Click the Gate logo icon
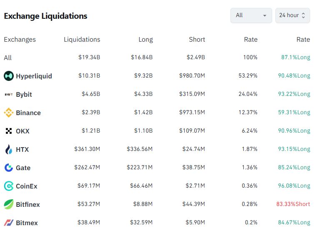This screenshot has height=231, width=315. 9,168
